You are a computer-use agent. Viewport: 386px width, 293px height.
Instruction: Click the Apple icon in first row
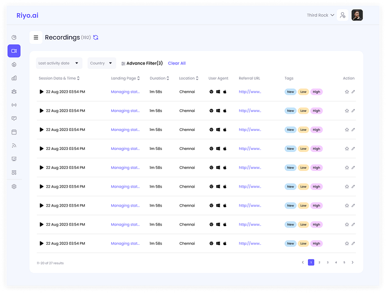click(x=225, y=92)
